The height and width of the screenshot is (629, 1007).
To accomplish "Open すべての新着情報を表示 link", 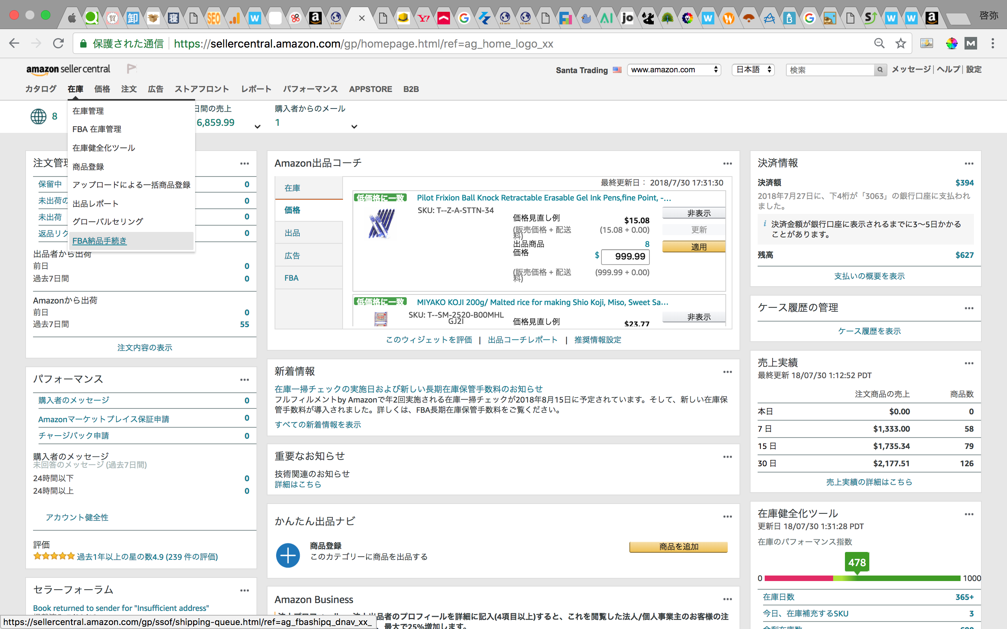I will point(318,425).
